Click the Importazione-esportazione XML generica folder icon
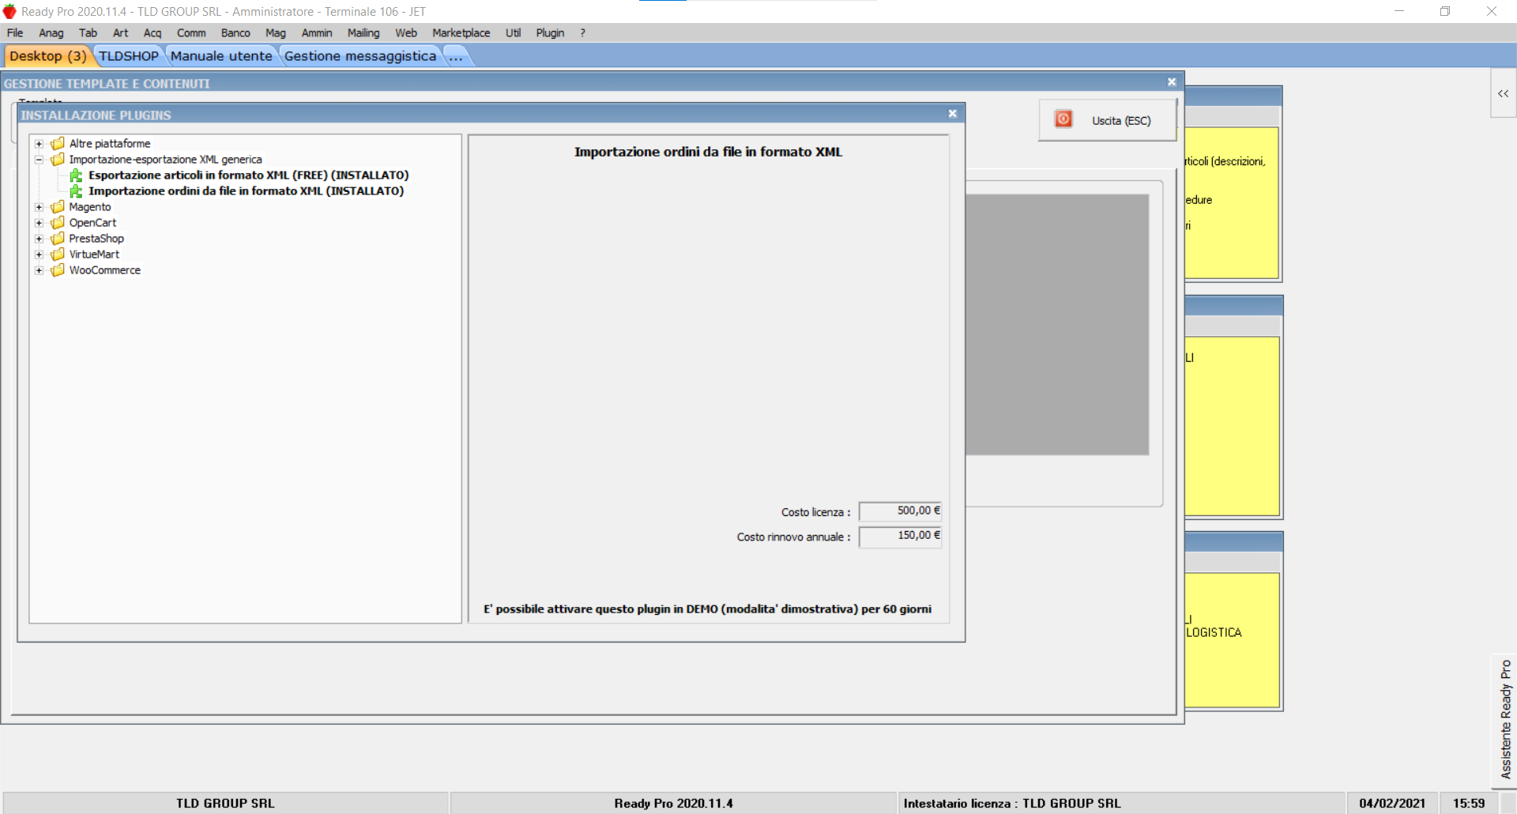This screenshot has height=814, width=1517. click(58, 159)
